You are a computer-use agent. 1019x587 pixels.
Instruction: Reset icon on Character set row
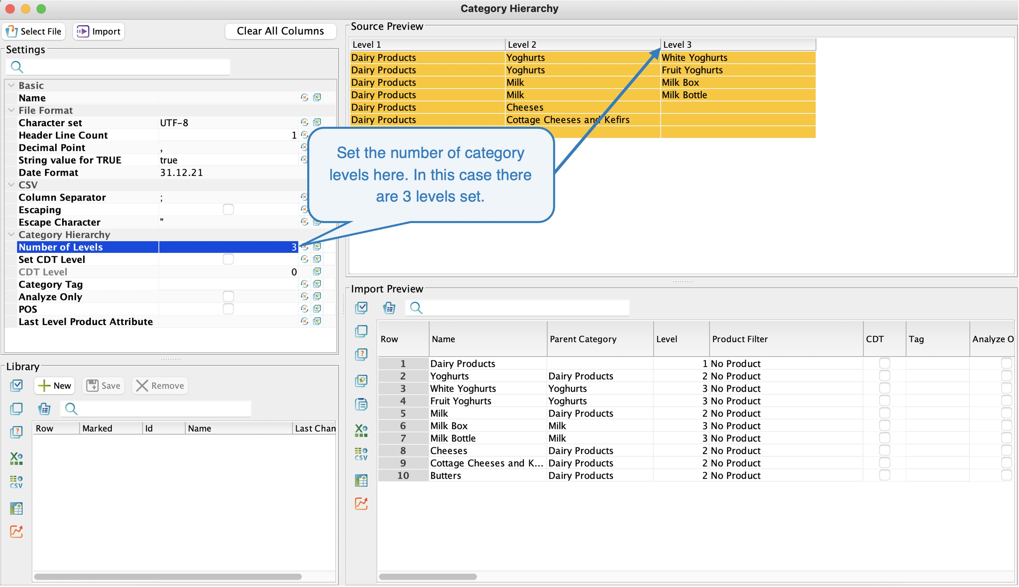click(305, 122)
